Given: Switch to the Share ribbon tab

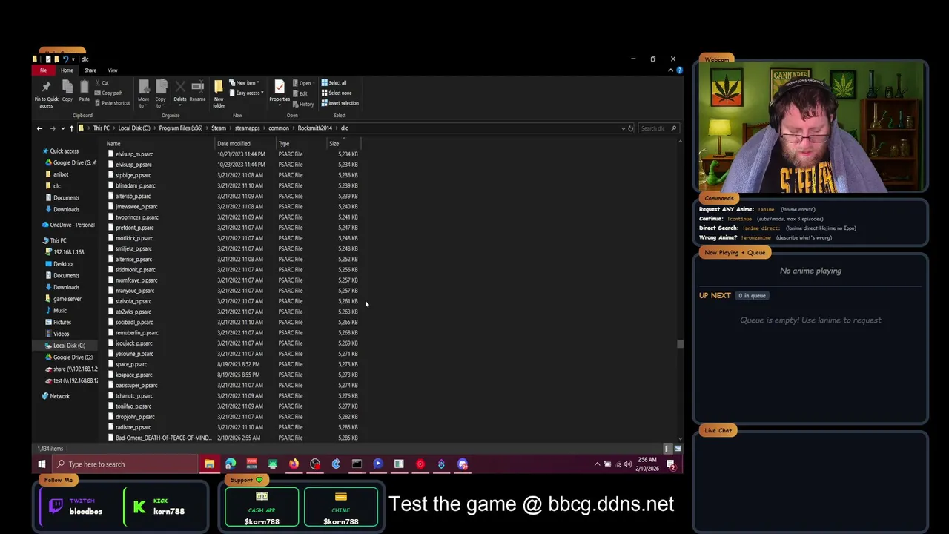Looking at the screenshot, I should tap(90, 70).
